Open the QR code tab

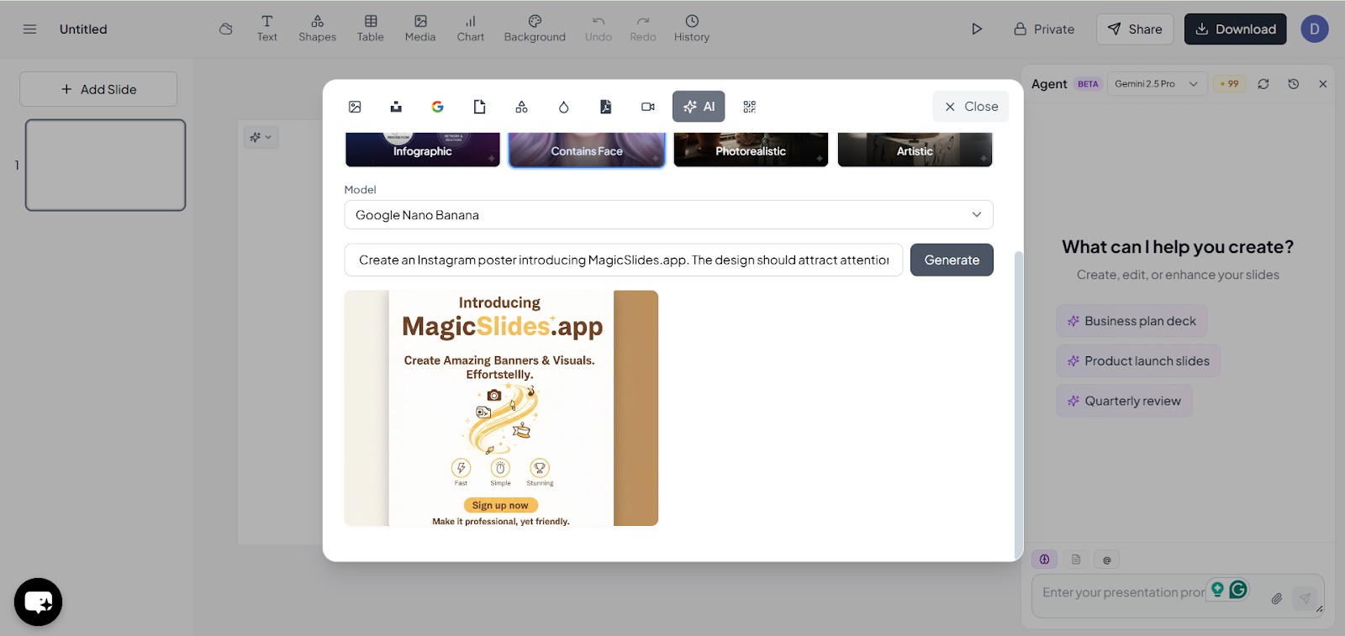tap(750, 107)
